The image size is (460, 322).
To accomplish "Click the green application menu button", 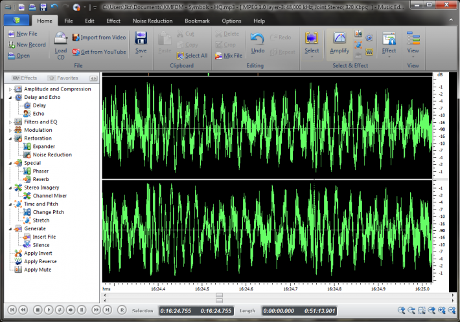I will click(16, 20).
